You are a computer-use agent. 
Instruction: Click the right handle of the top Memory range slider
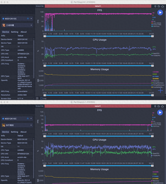point(152,95)
